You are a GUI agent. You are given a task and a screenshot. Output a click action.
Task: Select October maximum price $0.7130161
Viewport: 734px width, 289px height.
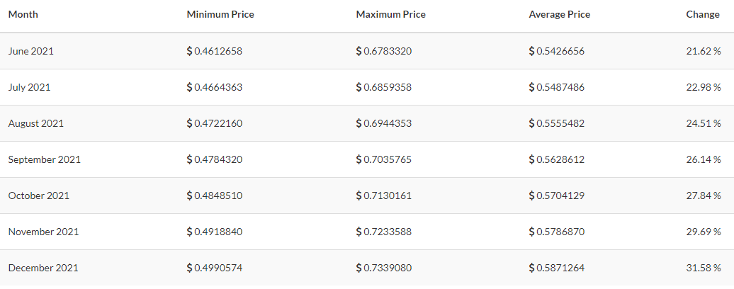click(384, 195)
